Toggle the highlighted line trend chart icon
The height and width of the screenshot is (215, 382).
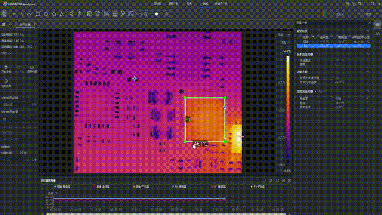click(115, 14)
